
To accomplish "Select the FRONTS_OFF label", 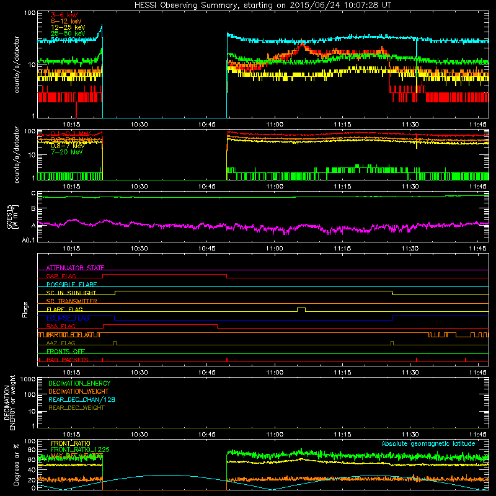I will pyautogui.click(x=66, y=351).
